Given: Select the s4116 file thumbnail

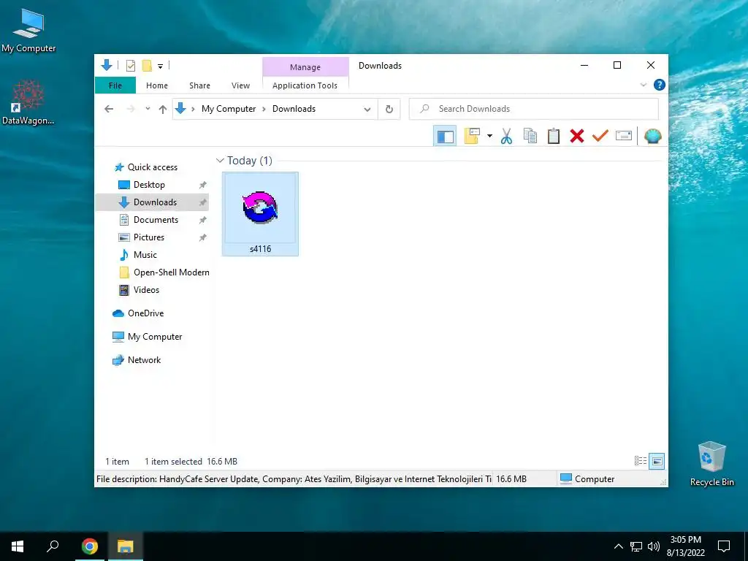Looking at the screenshot, I should [x=260, y=214].
